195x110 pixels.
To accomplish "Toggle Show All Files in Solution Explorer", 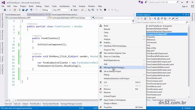I will pyautogui.click(x=165, y=19).
